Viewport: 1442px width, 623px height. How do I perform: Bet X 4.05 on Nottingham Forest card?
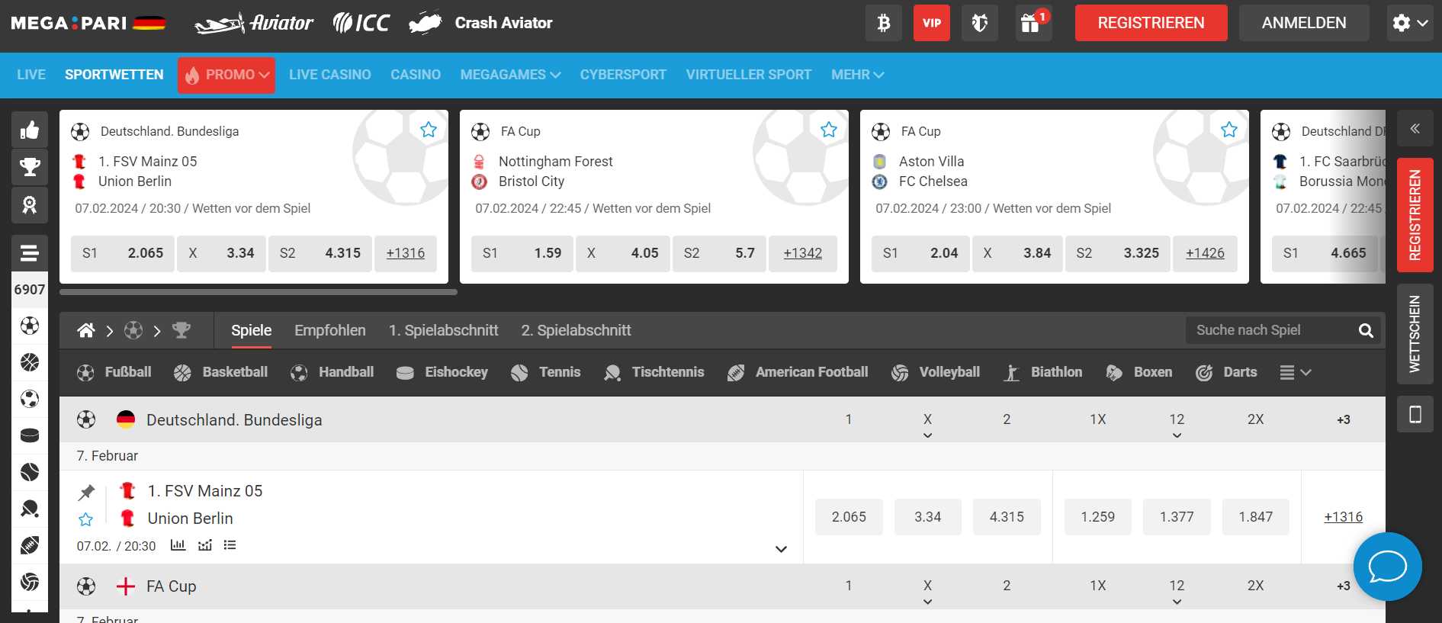(x=623, y=253)
